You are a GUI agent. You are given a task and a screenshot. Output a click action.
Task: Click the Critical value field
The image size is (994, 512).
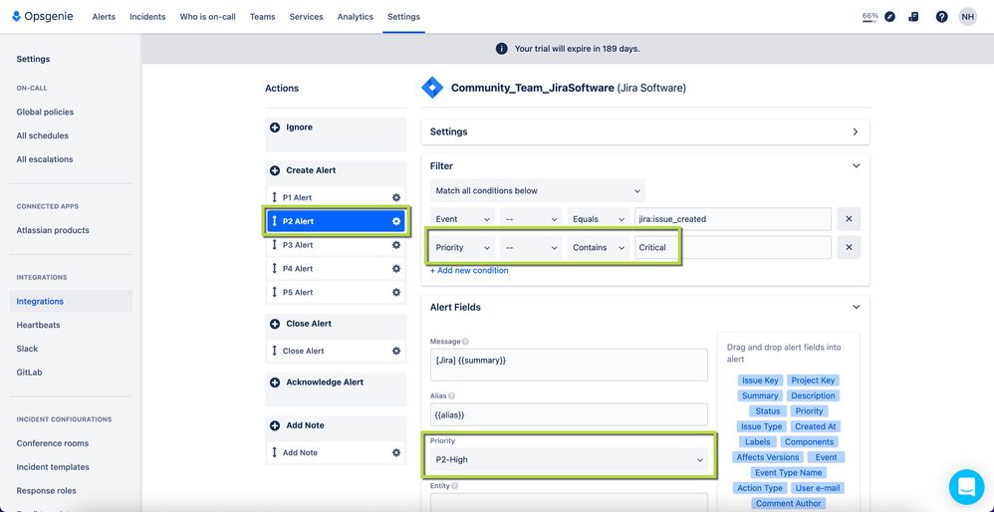pyautogui.click(x=733, y=248)
